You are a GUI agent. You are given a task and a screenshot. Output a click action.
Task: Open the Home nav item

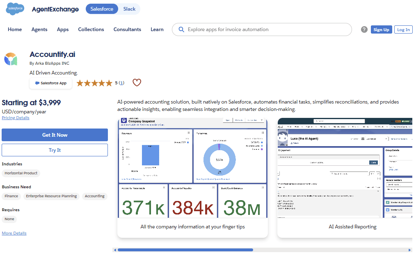pos(15,29)
